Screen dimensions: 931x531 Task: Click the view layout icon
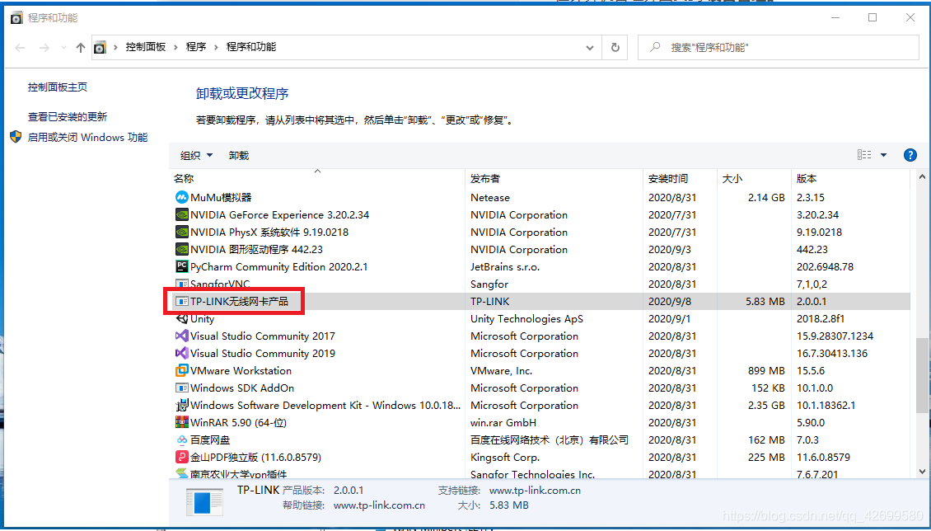point(864,155)
